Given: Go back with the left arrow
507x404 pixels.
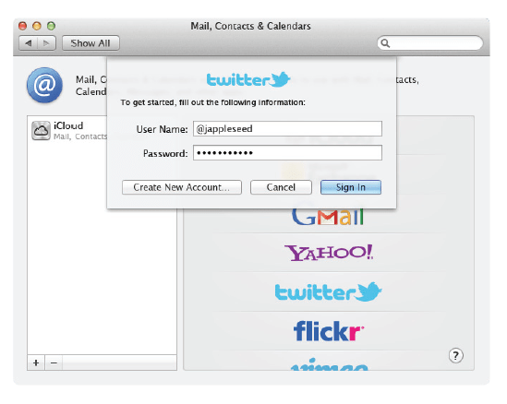Looking at the screenshot, I should pos(29,43).
